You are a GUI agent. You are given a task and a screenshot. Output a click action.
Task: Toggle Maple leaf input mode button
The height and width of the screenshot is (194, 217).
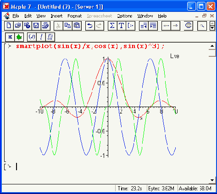[19, 37]
